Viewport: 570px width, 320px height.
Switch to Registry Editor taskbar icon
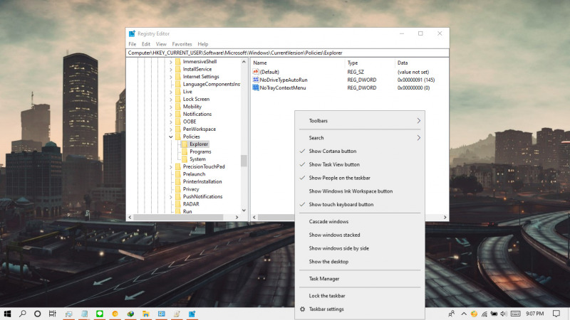pyautogui.click(x=192, y=314)
